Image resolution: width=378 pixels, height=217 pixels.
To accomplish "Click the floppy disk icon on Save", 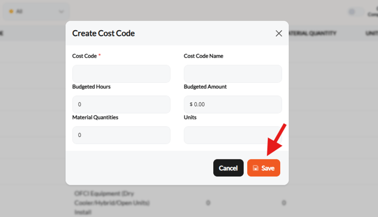I will pyautogui.click(x=255, y=168).
